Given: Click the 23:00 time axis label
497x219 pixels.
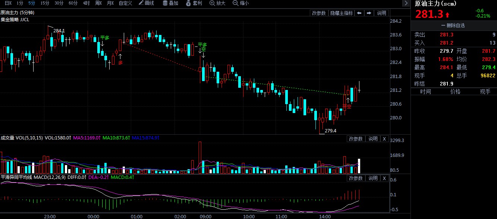Looking at the screenshot, I should (50, 216).
